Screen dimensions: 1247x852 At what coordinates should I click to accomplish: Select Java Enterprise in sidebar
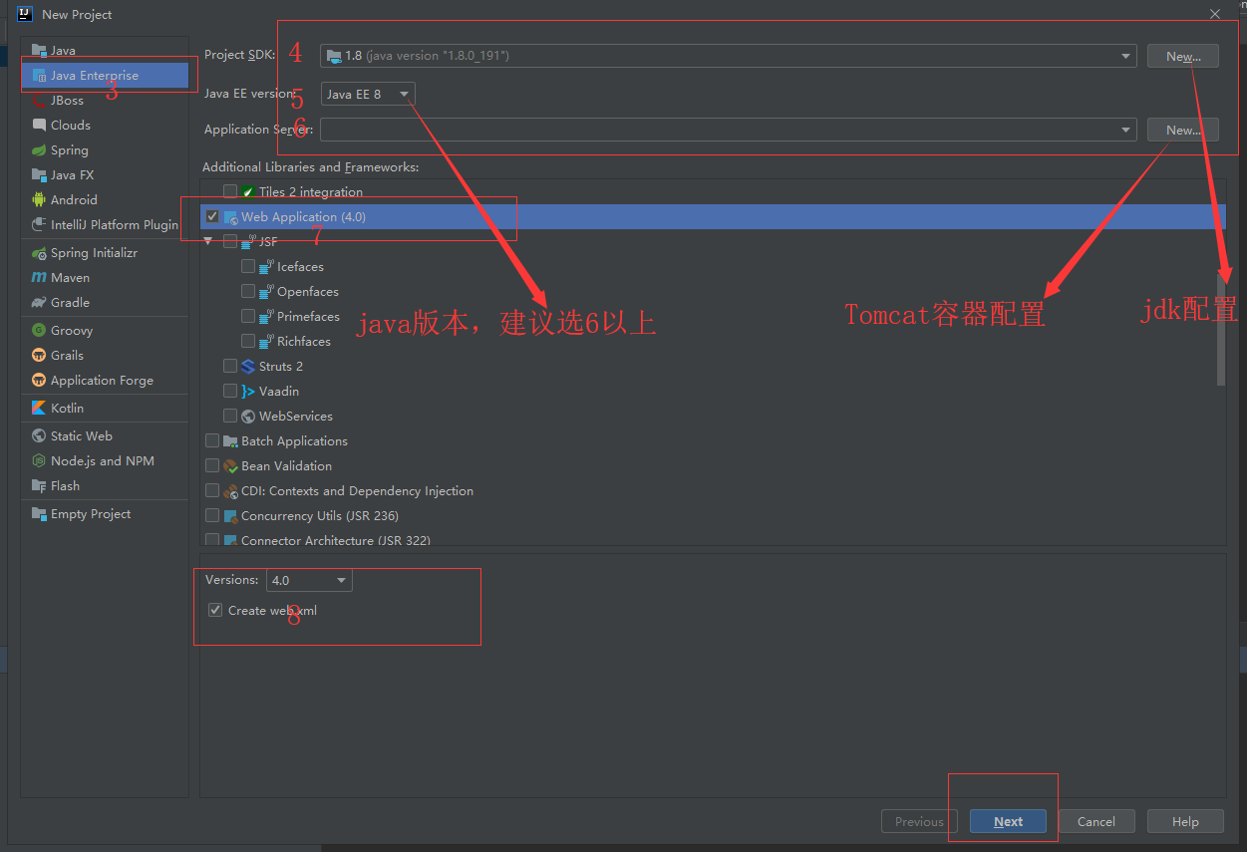pyautogui.click(x=105, y=75)
